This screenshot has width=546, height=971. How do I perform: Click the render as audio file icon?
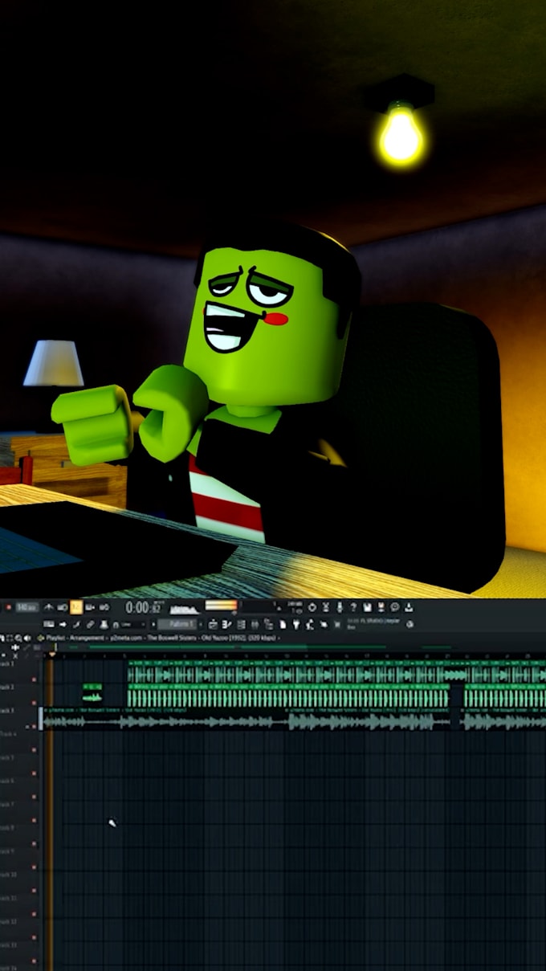tap(381, 606)
